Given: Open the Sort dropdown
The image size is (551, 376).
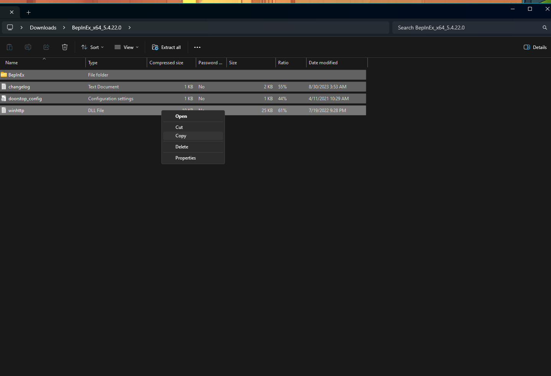Looking at the screenshot, I should point(92,47).
